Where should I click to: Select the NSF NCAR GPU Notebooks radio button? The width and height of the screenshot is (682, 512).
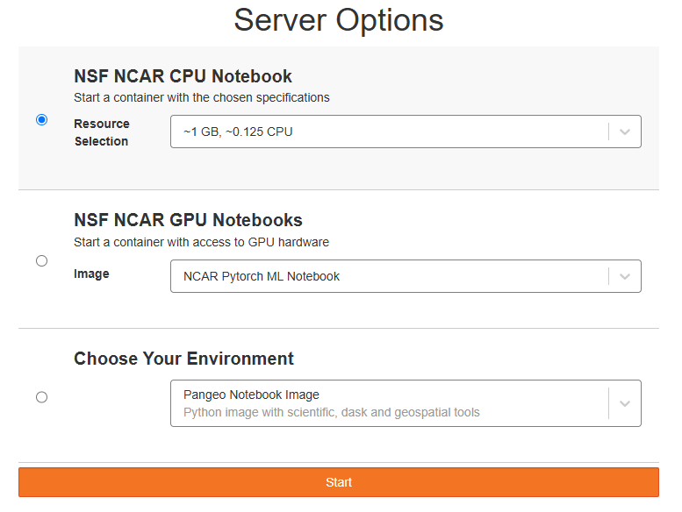[41, 260]
